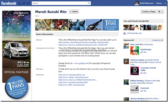Open the page settings gear dropdown
Screen dimensions: 168x102
pos(160,12)
